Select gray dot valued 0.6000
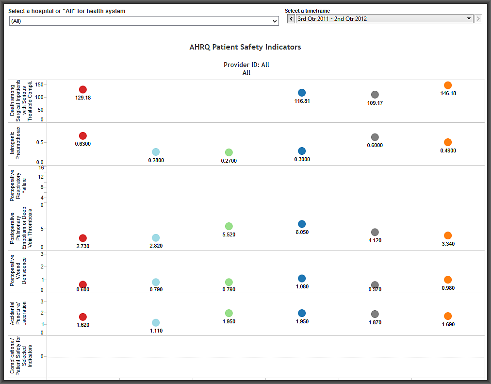 click(375, 137)
